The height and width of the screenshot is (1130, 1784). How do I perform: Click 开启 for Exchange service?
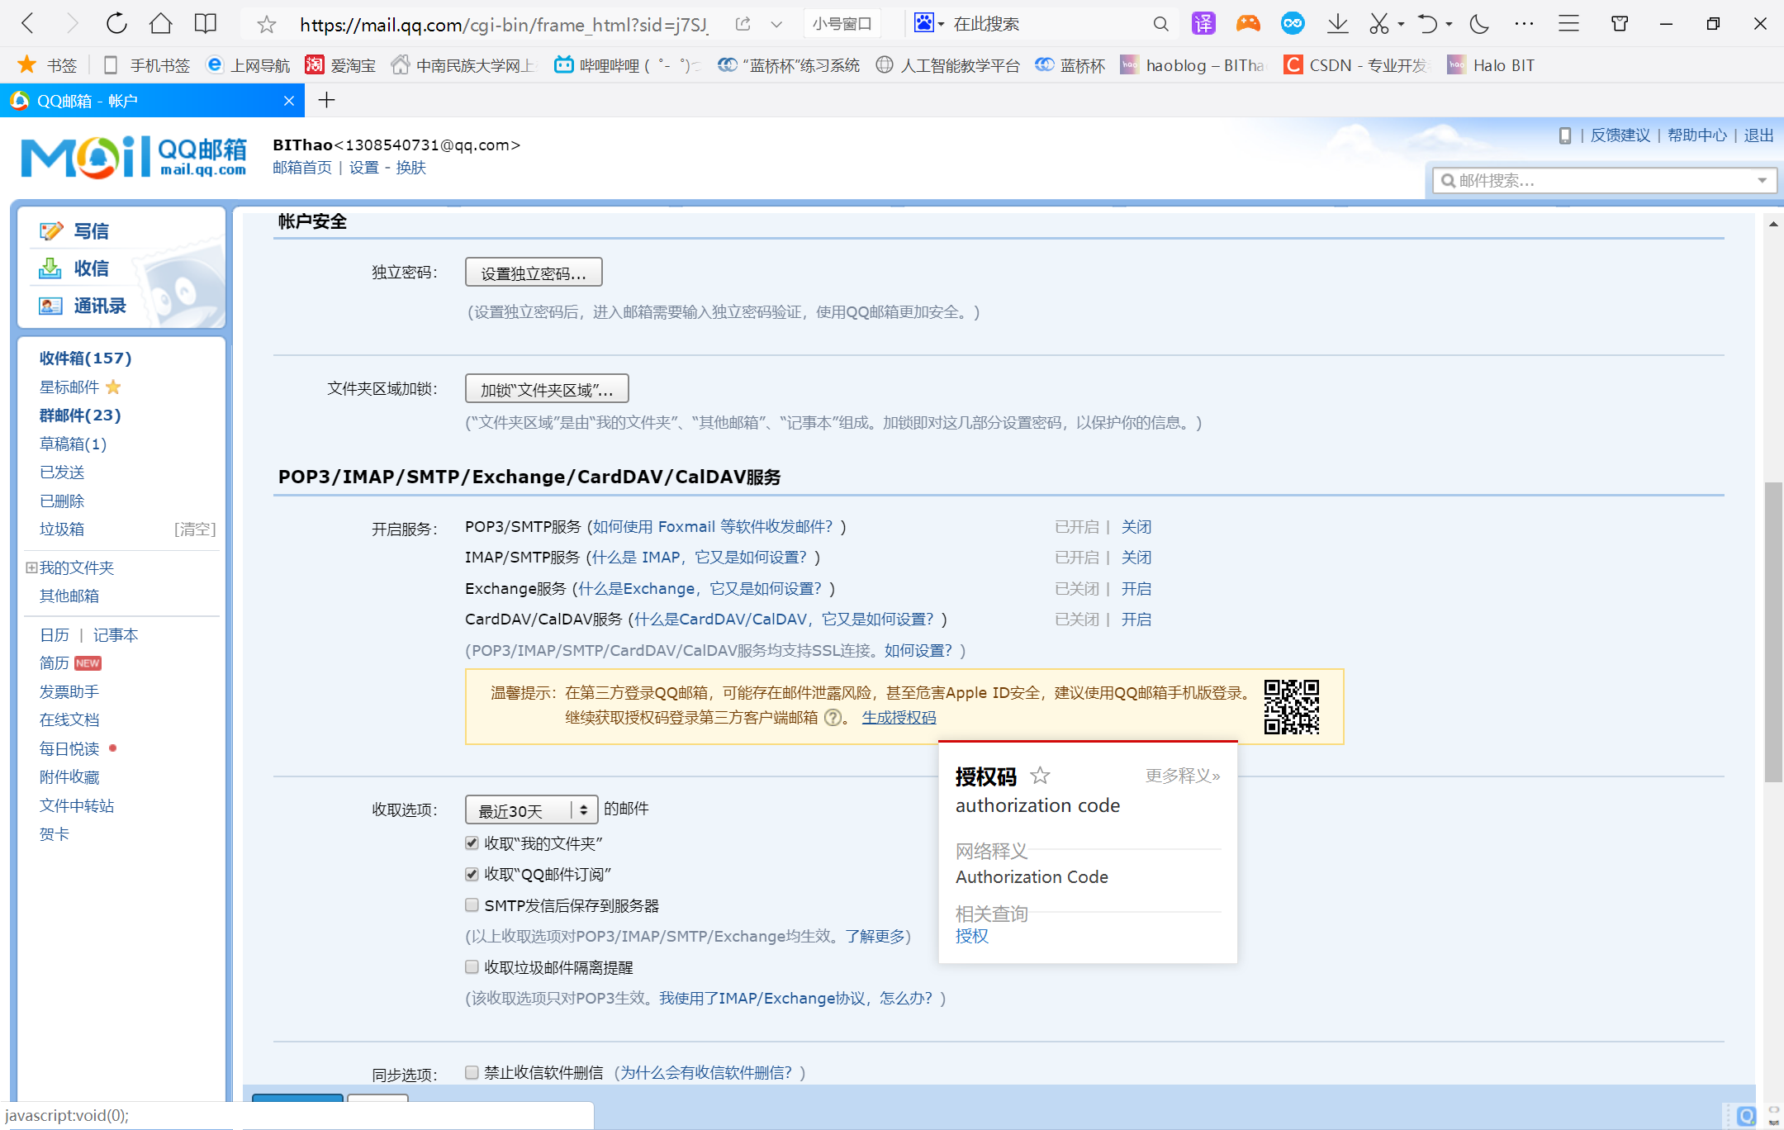1136,588
